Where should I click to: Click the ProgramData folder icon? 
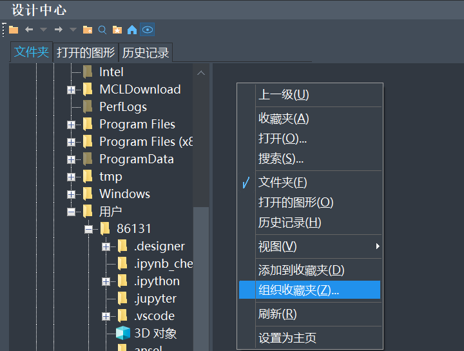(x=88, y=159)
